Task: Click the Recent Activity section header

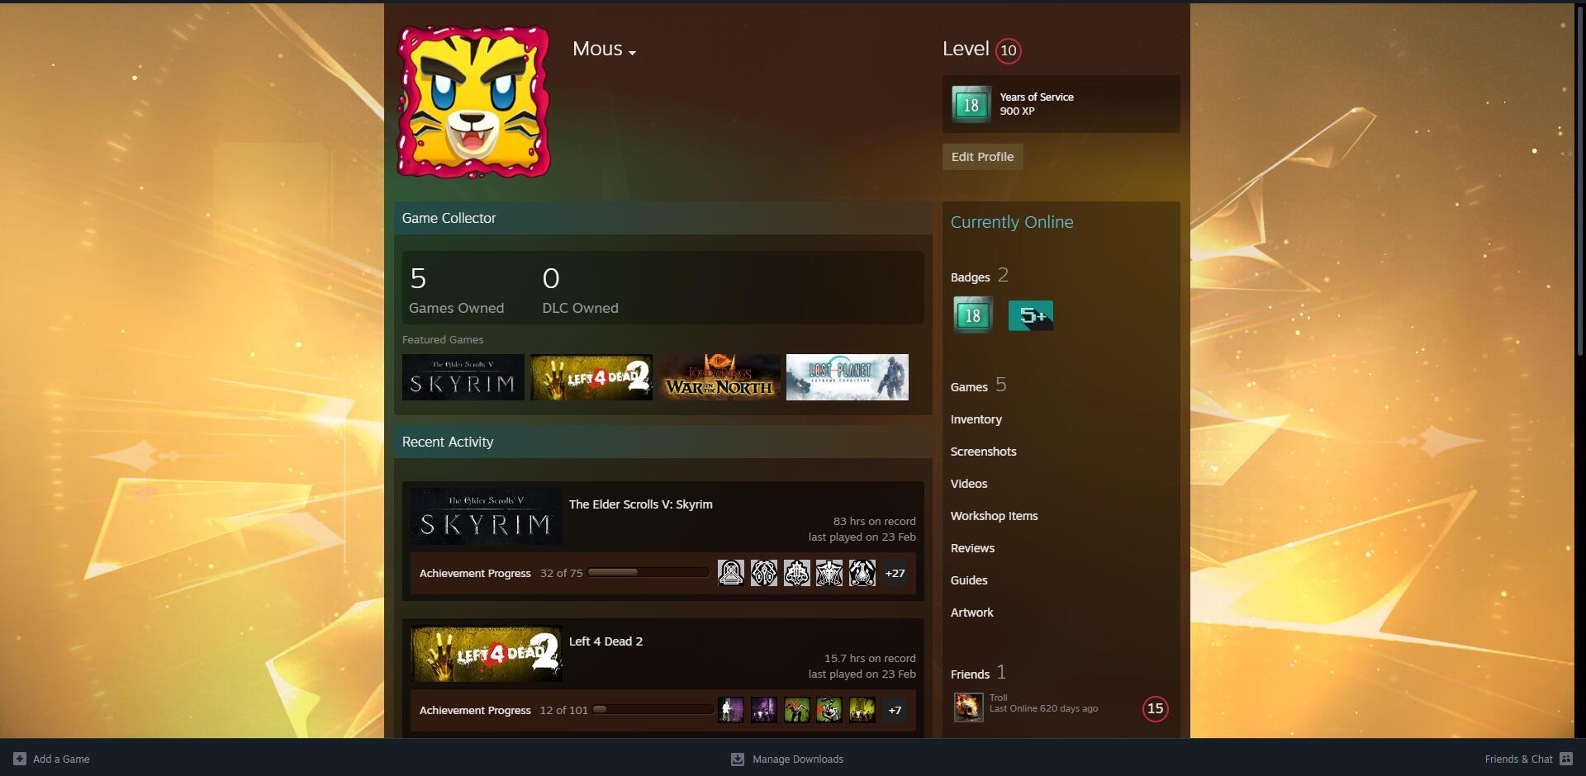Action: click(x=663, y=442)
